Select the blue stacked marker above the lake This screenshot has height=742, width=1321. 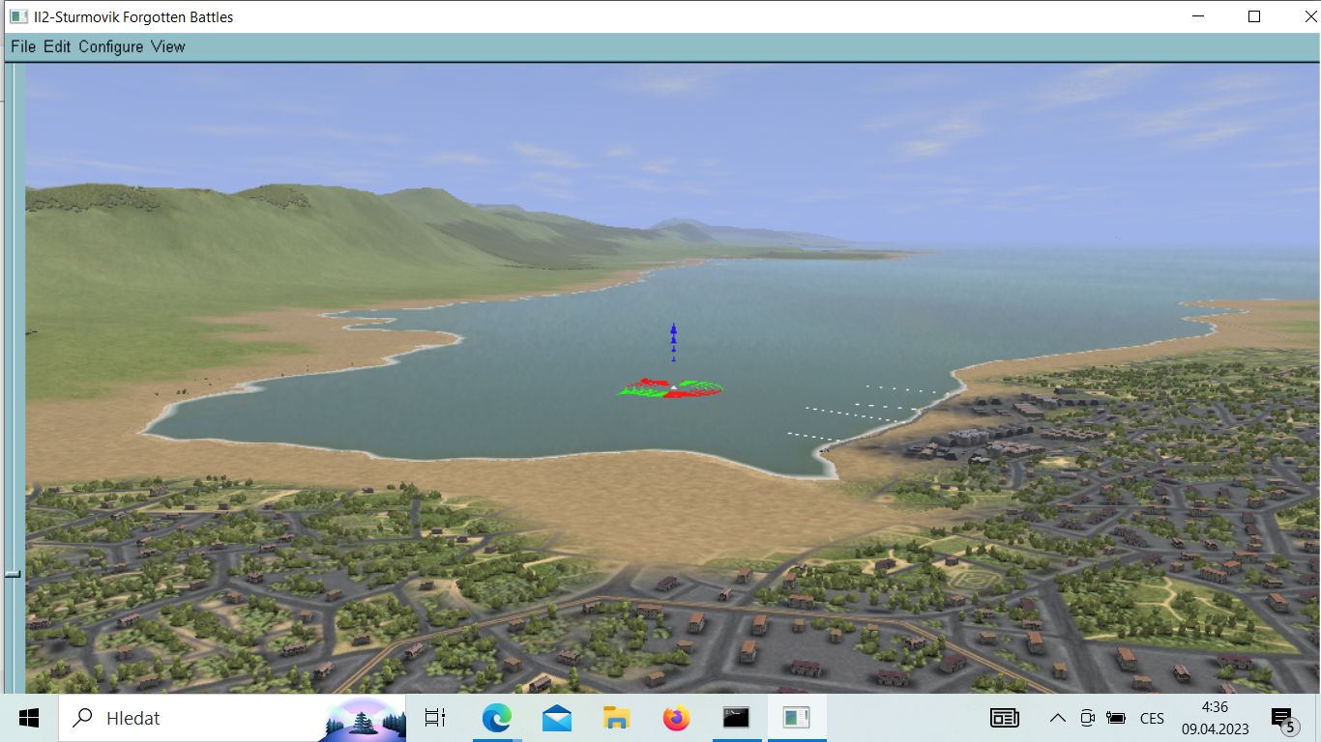(674, 342)
